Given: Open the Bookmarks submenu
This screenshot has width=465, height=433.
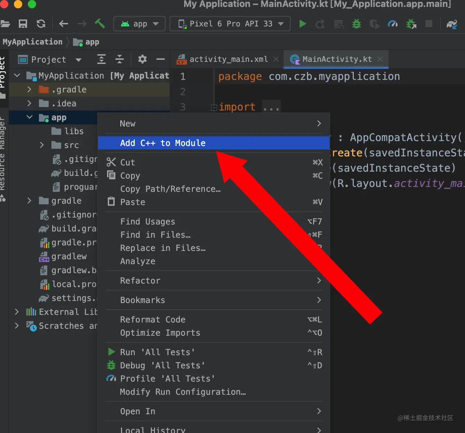Looking at the screenshot, I should coord(214,300).
